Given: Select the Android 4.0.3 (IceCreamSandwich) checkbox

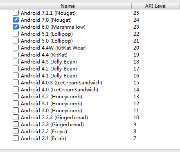Looking at the screenshot, I should (16, 82).
